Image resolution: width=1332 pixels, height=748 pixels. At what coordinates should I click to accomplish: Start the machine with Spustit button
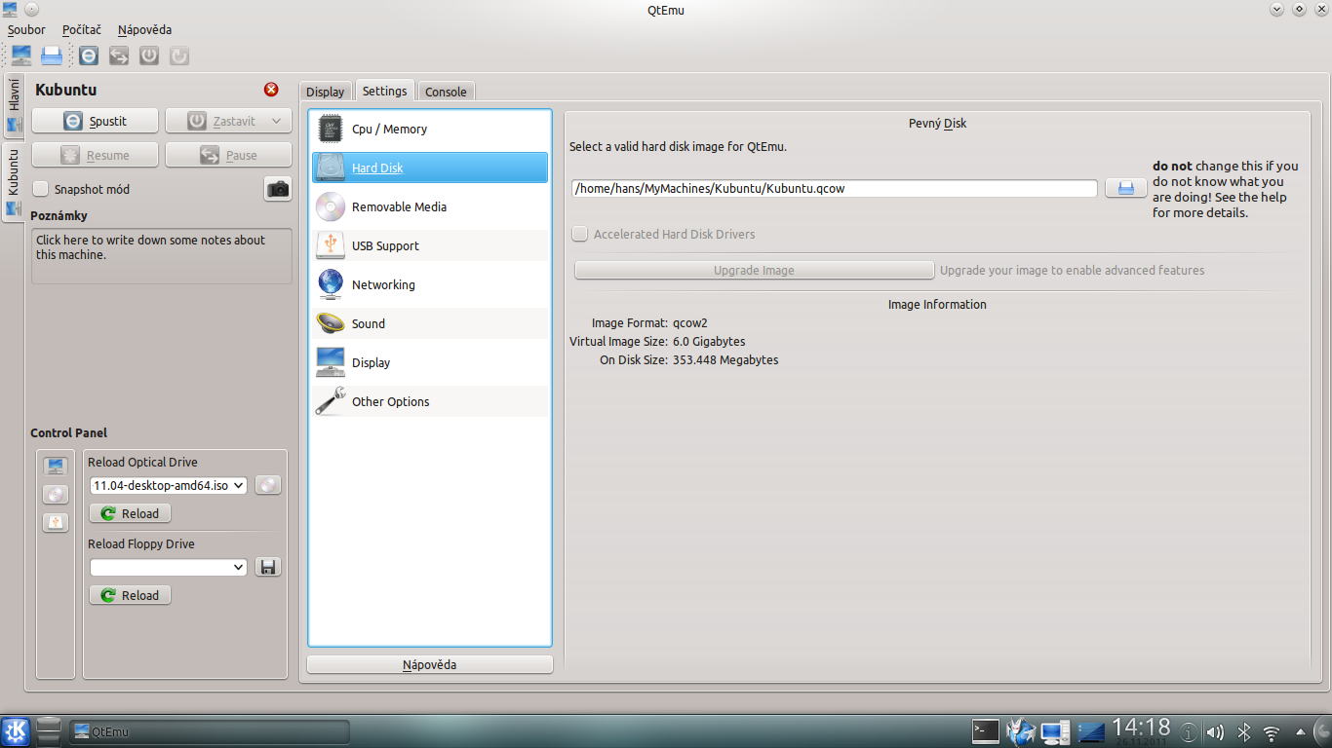[95, 122]
